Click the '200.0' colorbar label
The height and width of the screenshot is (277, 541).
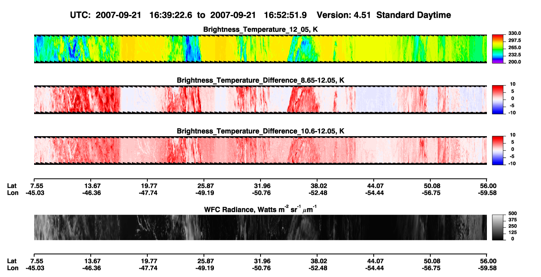[515, 61]
